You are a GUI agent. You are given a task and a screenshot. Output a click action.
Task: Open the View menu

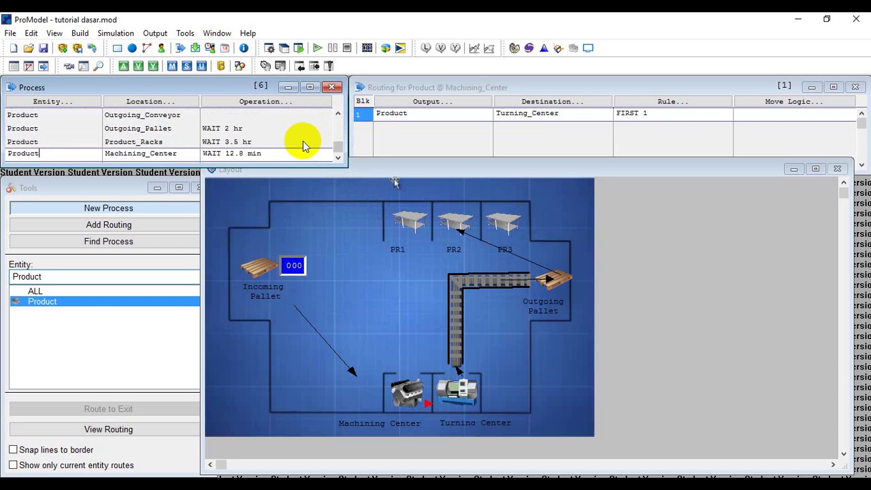click(54, 33)
